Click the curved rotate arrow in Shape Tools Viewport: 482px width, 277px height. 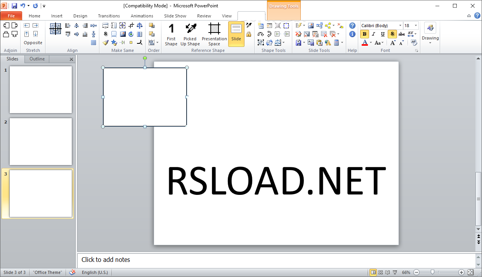pyautogui.click(x=260, y=34)
